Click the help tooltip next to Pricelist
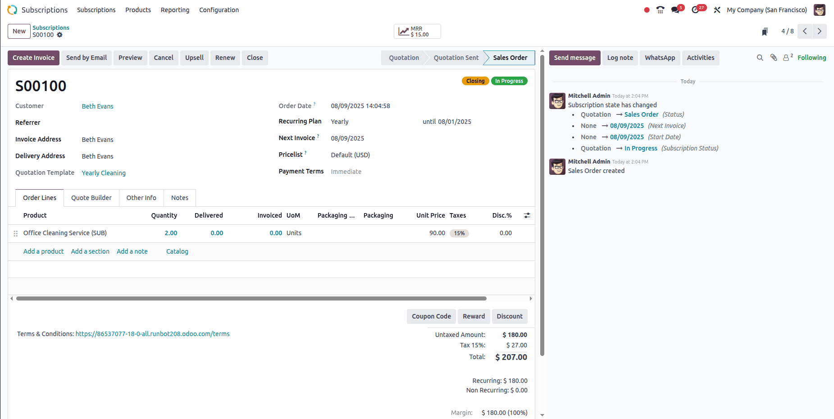The width and height of the screenshot is (834, 419). point(305,153)
